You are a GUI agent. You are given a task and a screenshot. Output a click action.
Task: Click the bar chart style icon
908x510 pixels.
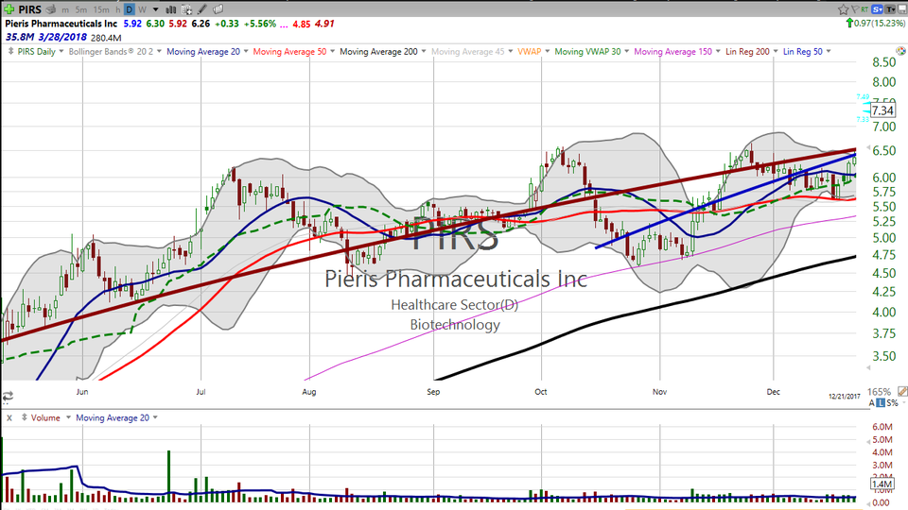(171, 9)
